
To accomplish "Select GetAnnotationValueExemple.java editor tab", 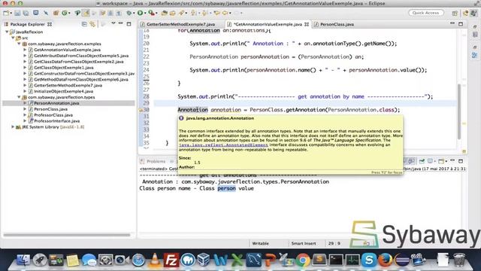I will [x=268, y=24].
